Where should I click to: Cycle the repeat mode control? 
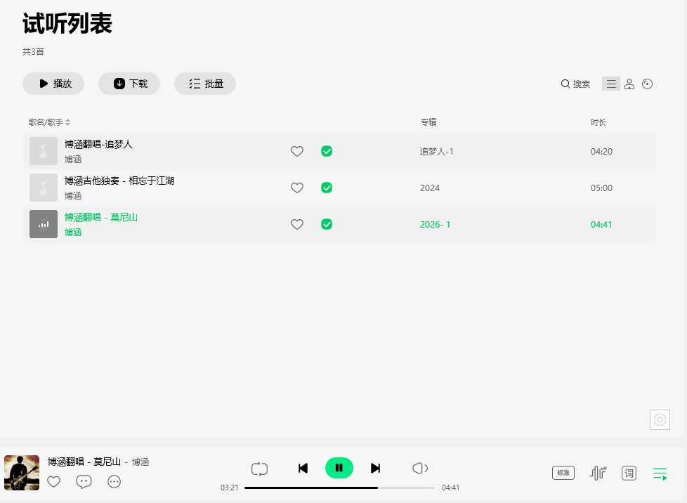259,468
